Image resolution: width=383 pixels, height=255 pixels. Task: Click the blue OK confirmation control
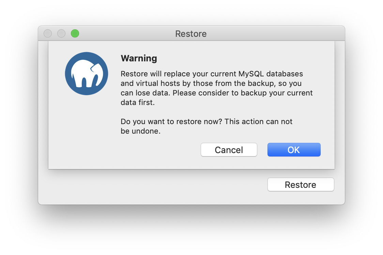294,150
